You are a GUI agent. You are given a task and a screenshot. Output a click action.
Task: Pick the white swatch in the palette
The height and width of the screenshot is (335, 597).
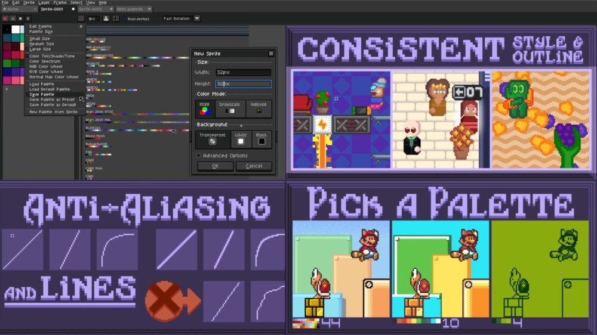click(x=16, y=29)
